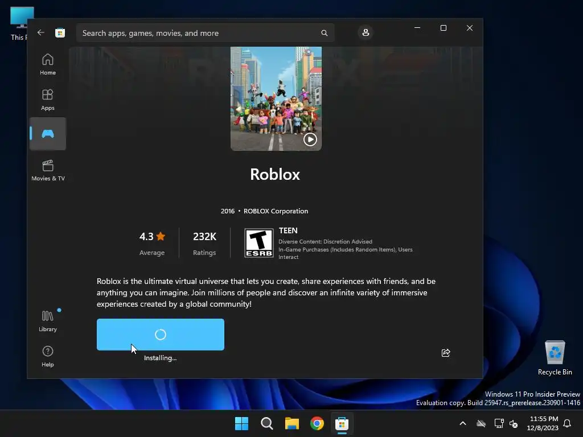Go back using the Store back arrow
Image resolution: width=583 pixels, height=437 pixels.
[x=41, y=32]
